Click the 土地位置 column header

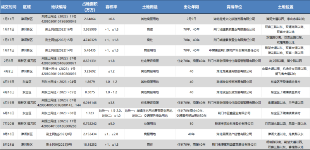286,7
